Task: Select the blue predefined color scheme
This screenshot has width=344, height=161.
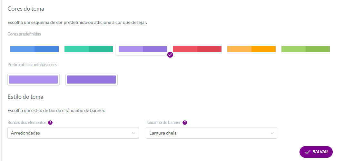Action: (34, 49)
